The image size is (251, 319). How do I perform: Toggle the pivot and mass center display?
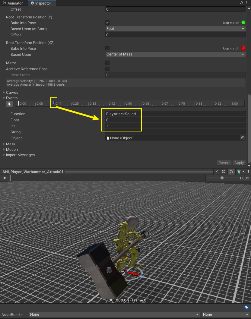tap(231, 172)
